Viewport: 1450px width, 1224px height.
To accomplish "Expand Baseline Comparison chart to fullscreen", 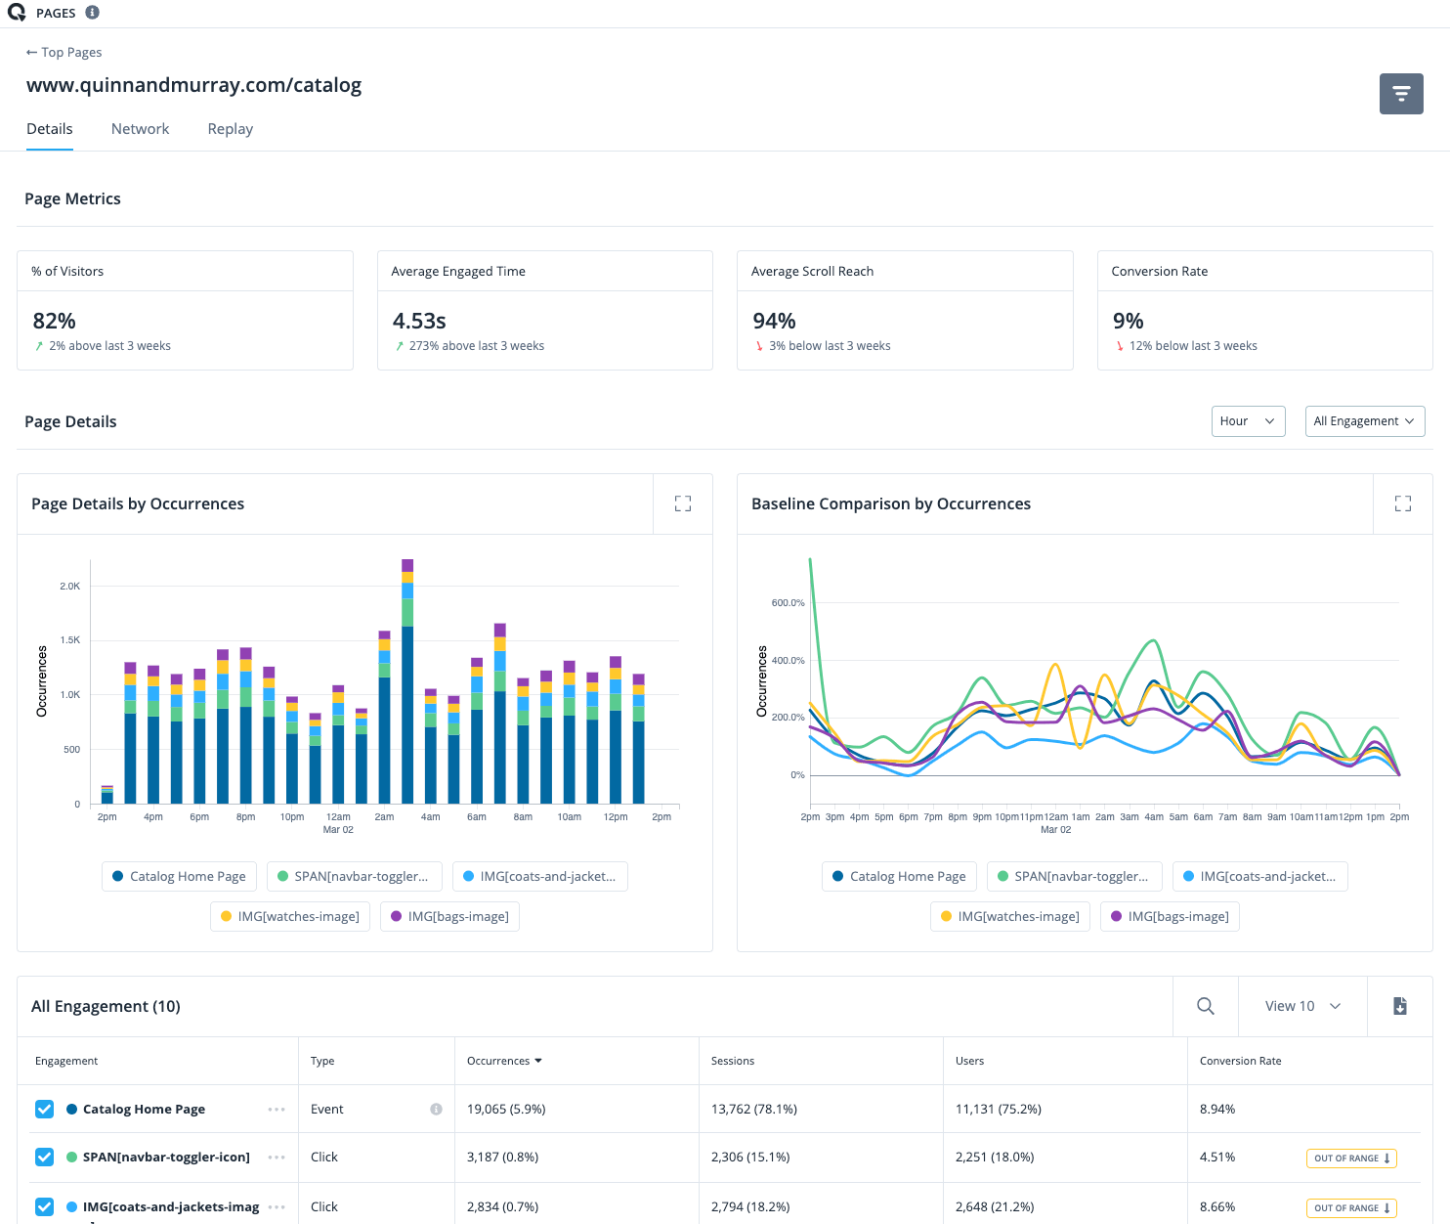I will click(1402, 503).
